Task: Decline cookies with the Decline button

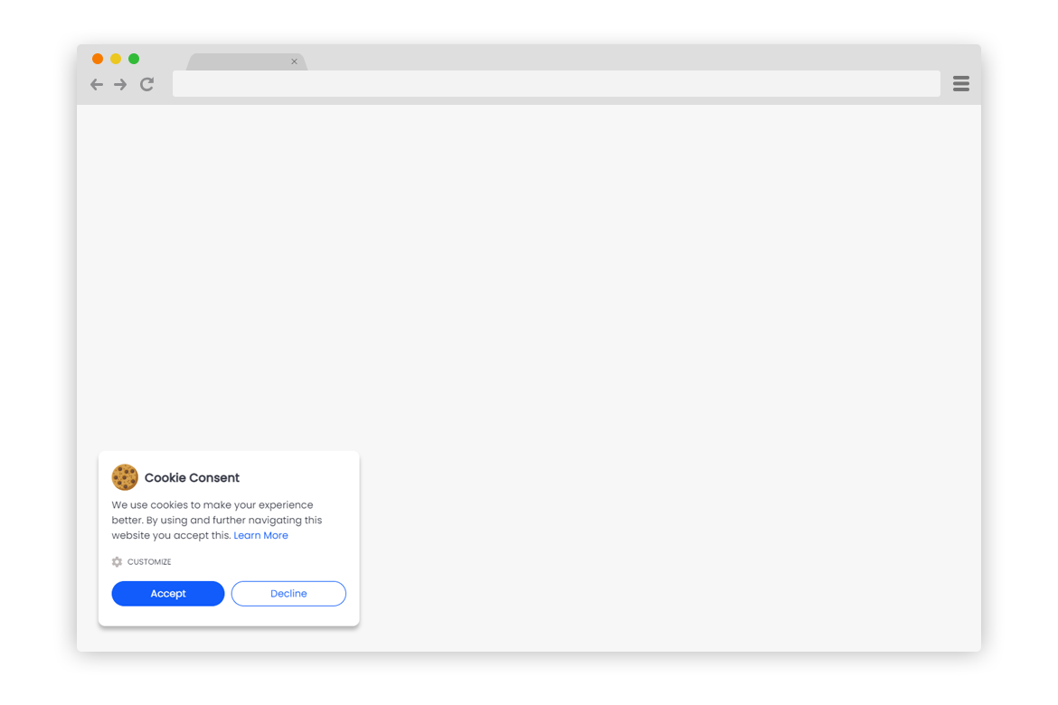Action: (x=288, y=594)
